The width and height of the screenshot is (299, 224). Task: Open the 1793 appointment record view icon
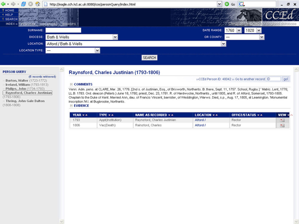(282, 120)
